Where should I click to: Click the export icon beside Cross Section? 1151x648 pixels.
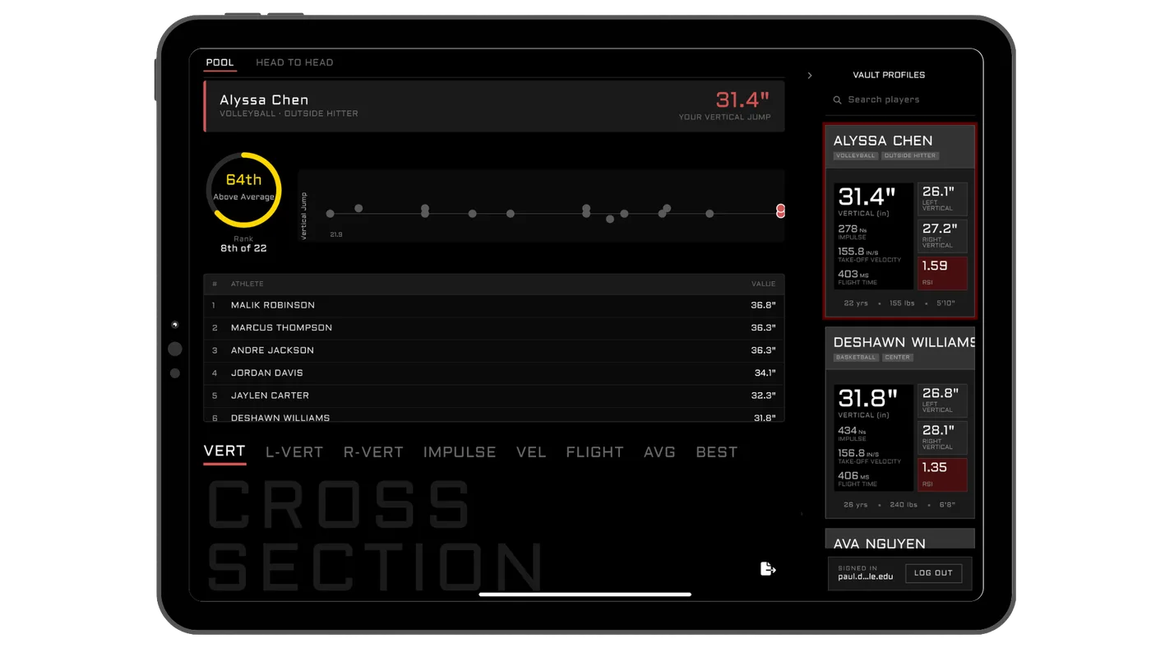point(768,569)
